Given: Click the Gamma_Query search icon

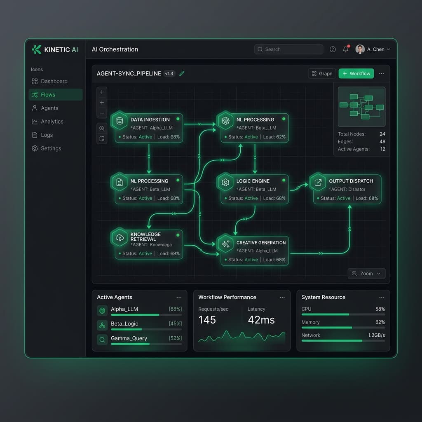Looking at the screenshot, I should tap(102, 340).
